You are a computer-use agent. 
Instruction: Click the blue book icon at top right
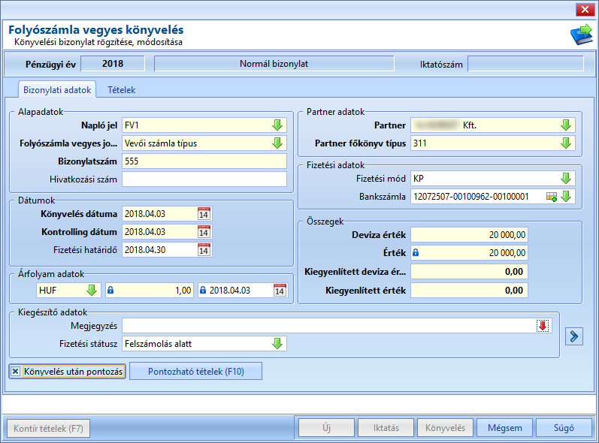click(x=582, y=35)
